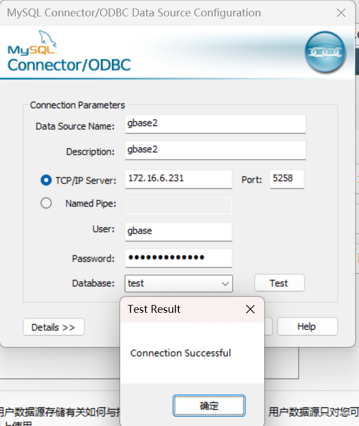Image resolution: width=359 pixels, height=426 pixels.
Task: Click the Port number field
Action: pyautogui.click(x=287, y=179)
